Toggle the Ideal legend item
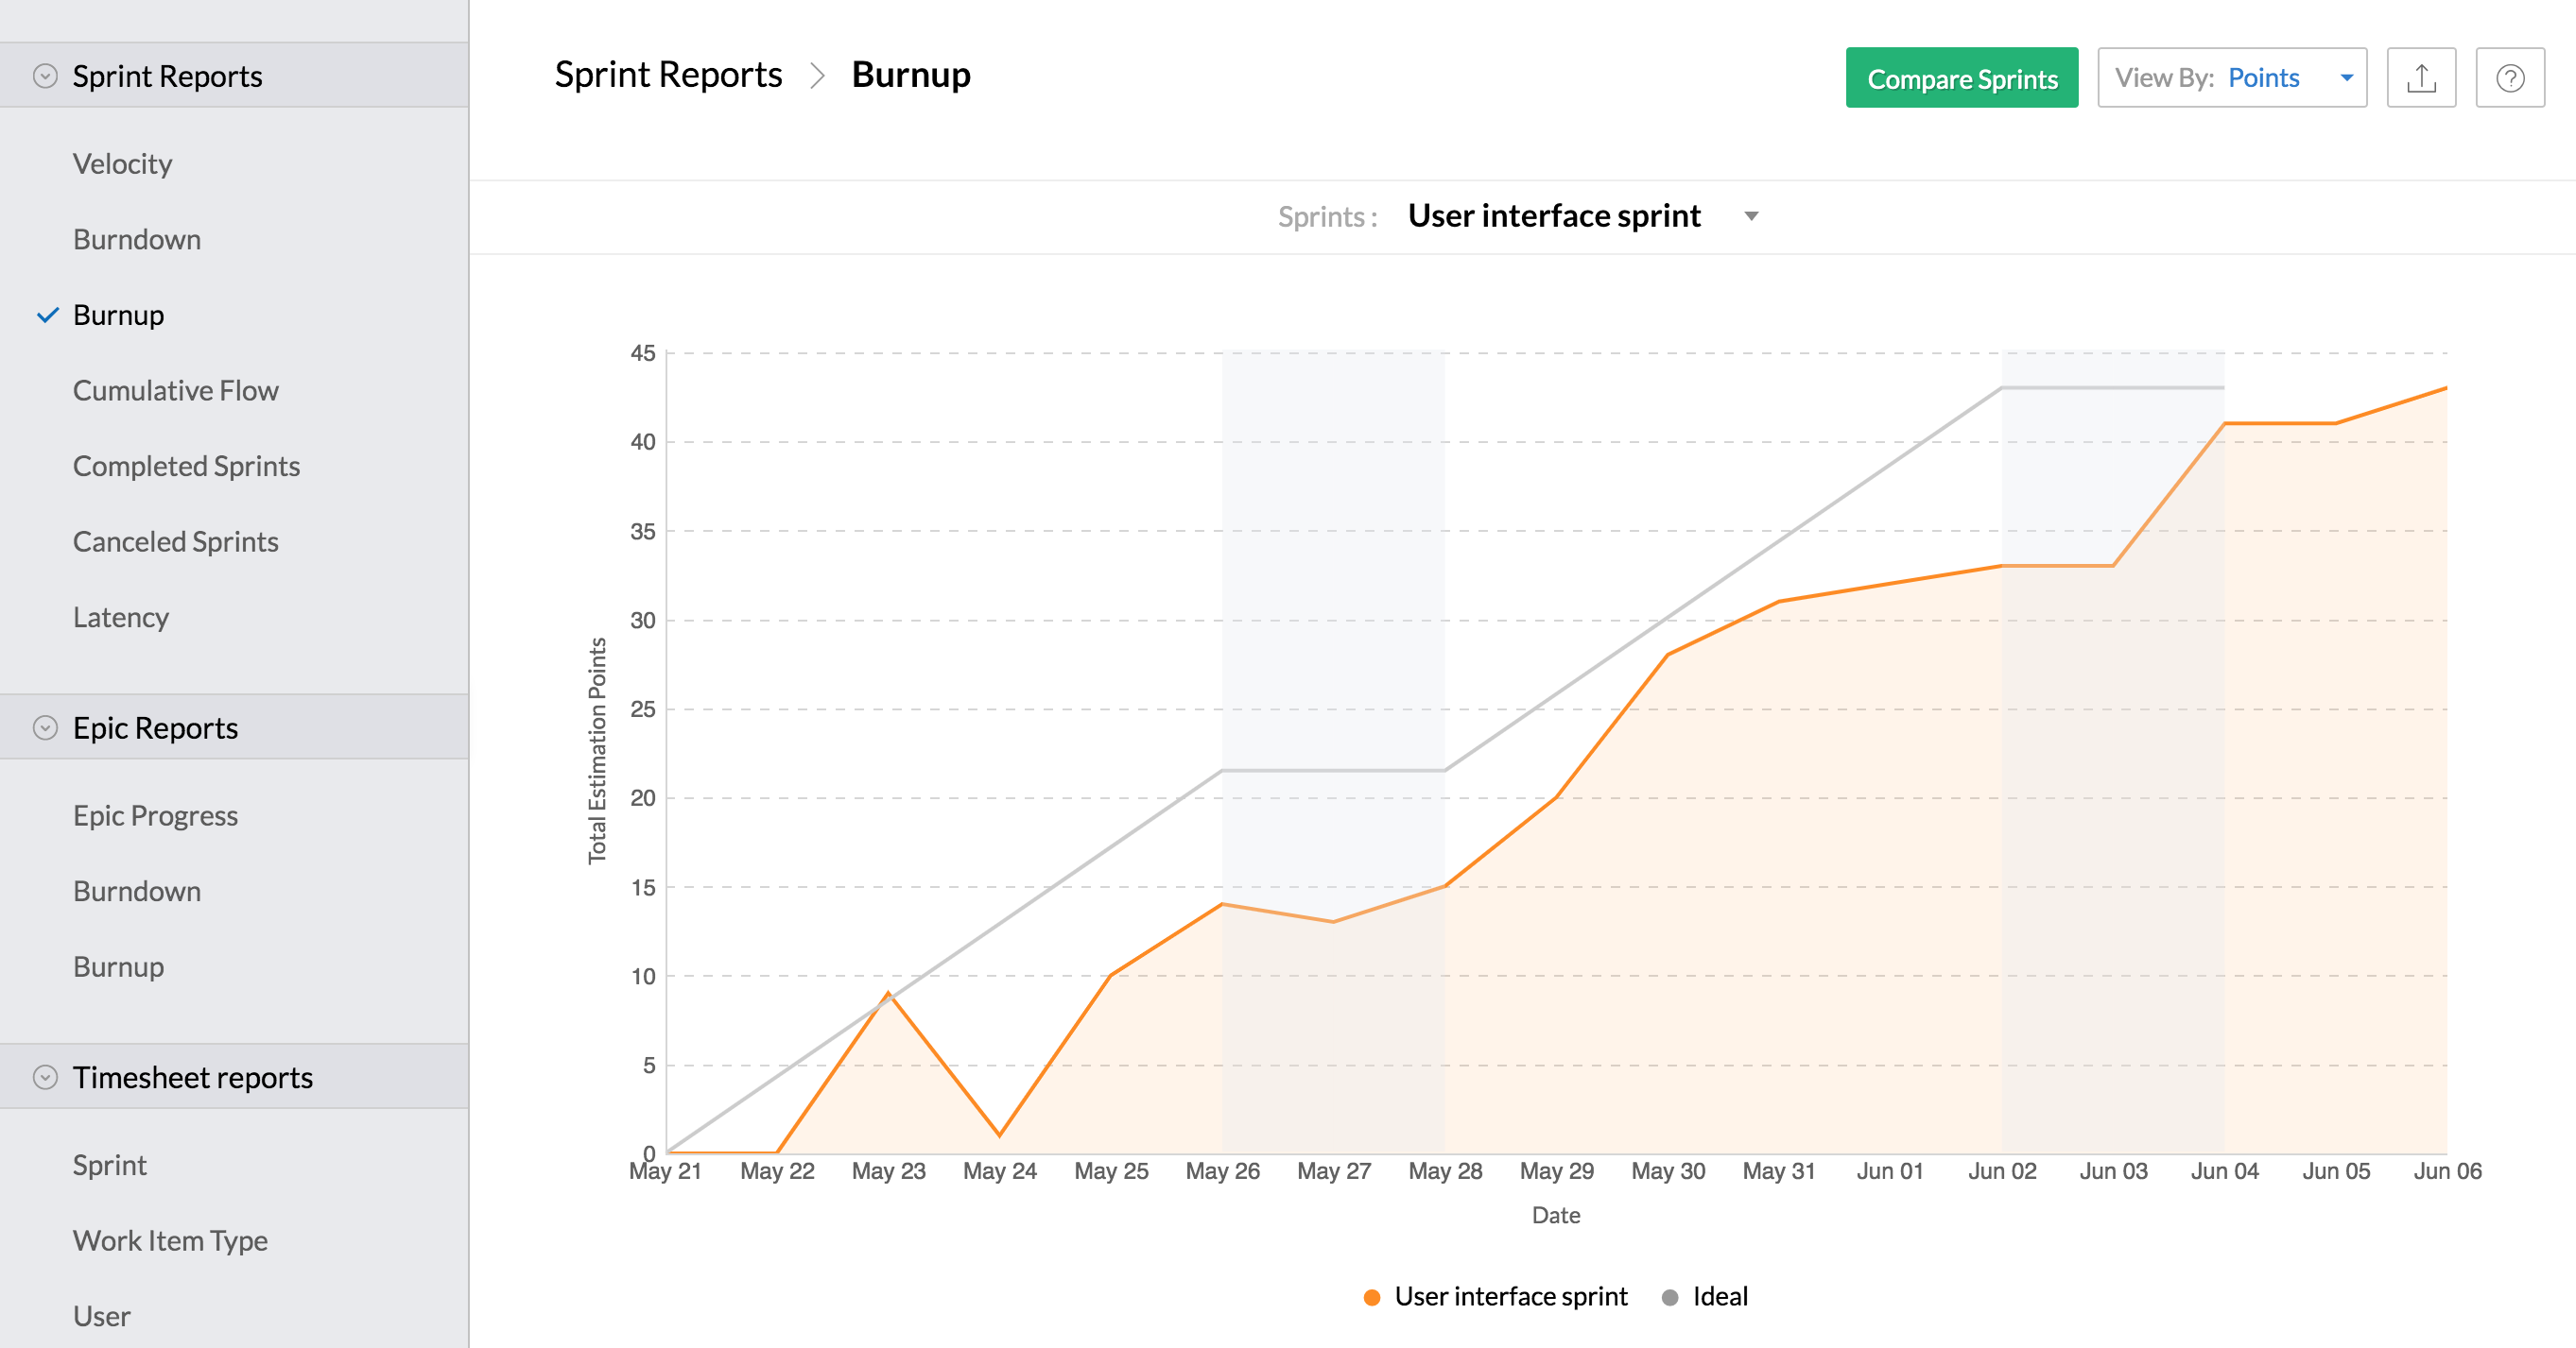Image resolution: width=2576 pixels, height=1348 pixels. (x=1705, y=1297)
